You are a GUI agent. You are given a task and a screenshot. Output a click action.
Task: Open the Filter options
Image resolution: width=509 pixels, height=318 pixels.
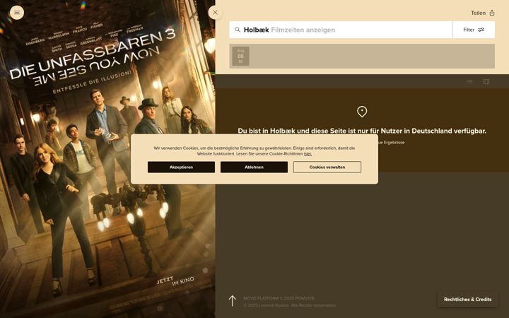click(x=474, y=30)
